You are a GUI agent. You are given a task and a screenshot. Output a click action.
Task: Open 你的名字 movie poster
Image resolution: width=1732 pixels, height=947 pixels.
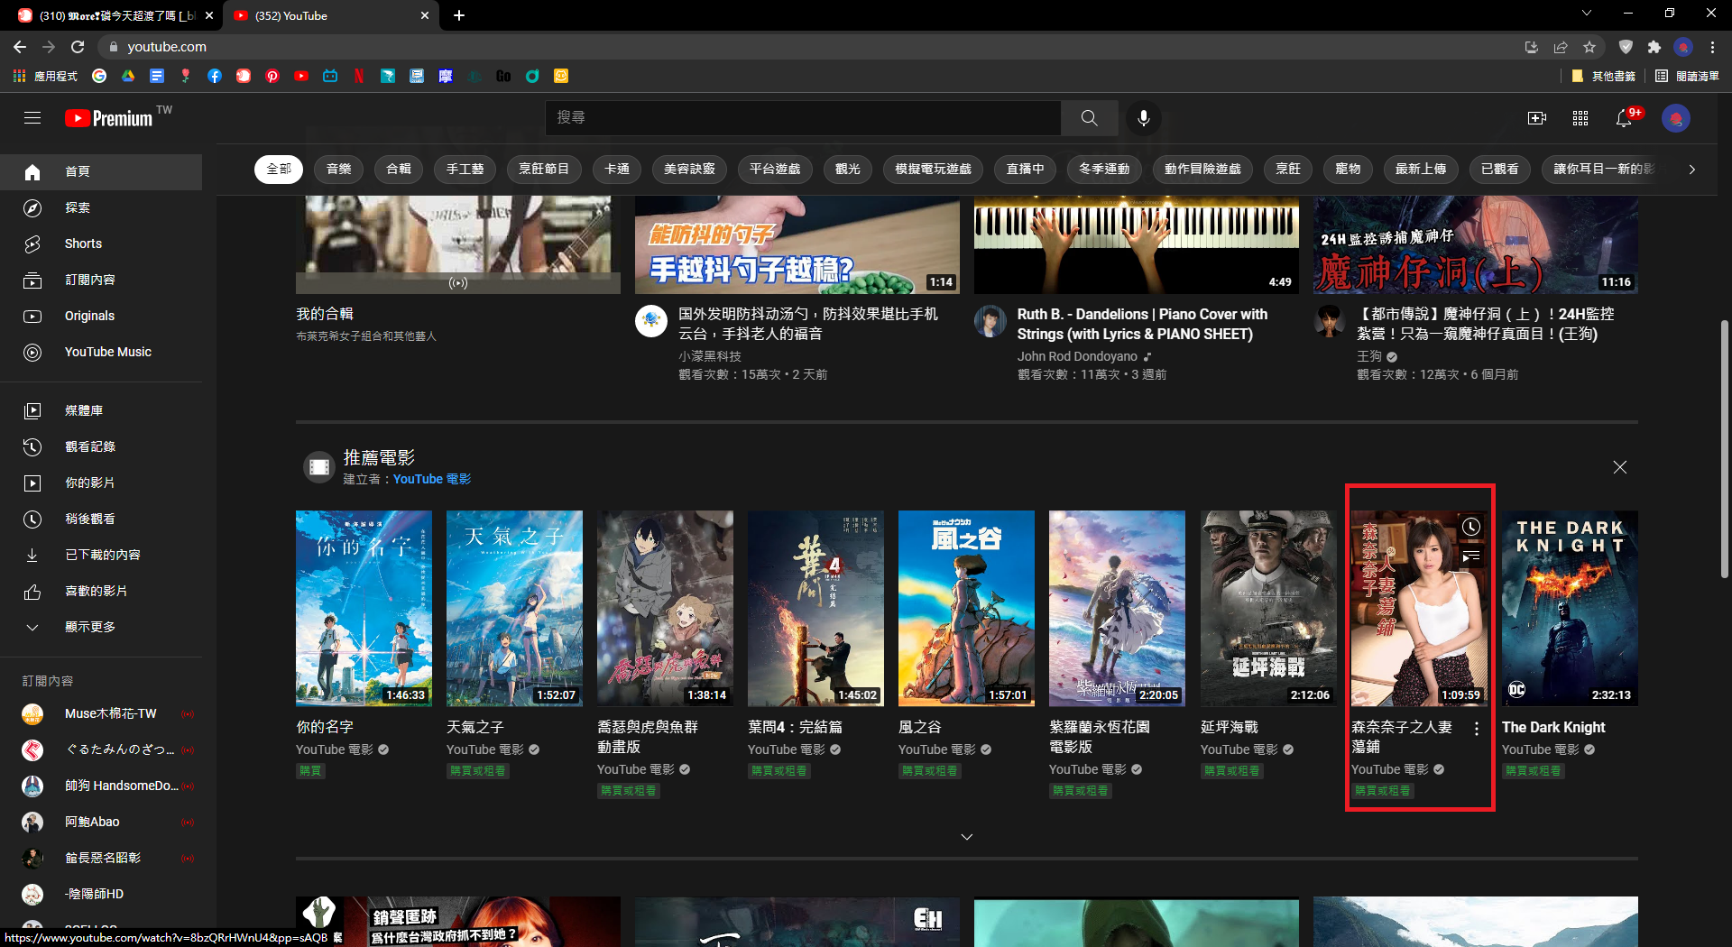click(364, 608)
